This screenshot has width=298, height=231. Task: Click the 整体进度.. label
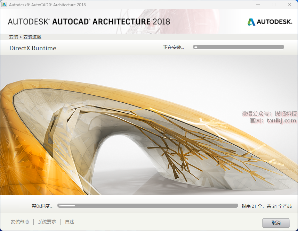(x=42, y=206)
